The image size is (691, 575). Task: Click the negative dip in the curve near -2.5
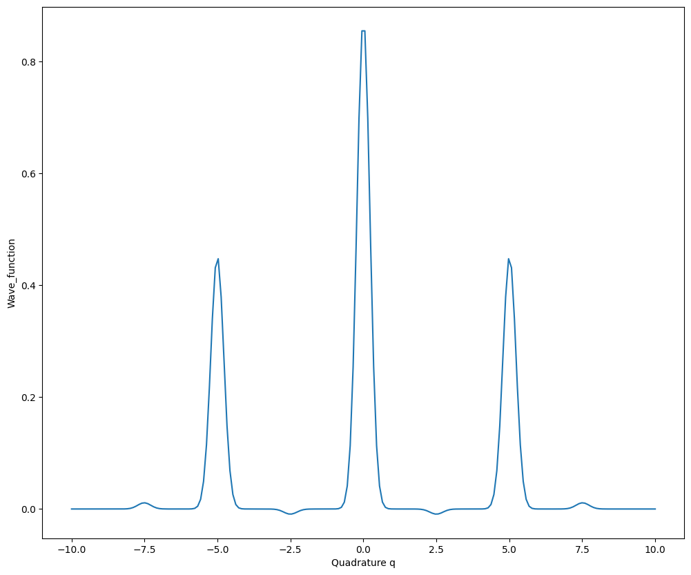pos(291,514)
